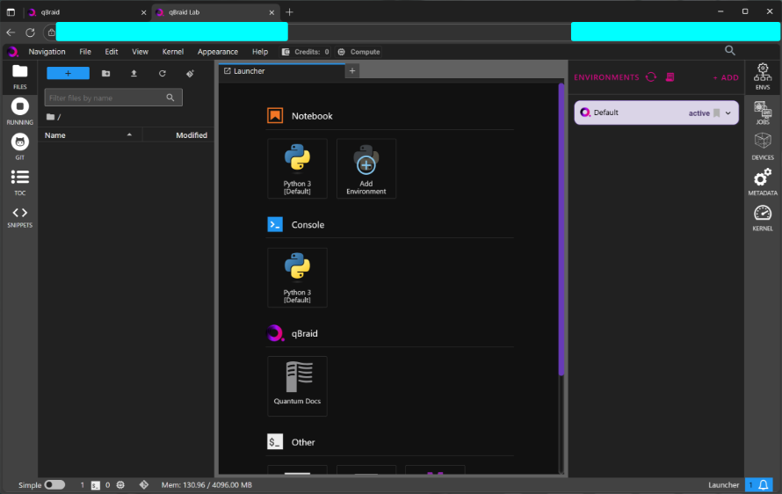The image size is (782, 494).
Task: Open the Git sidebar panel
Action: [x=19, y=147]
